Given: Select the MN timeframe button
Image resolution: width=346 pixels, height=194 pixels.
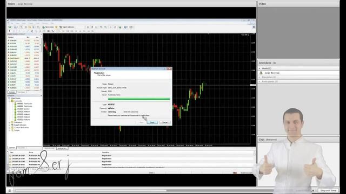Looking at the screenshot, I should pyautogui.click(x=92, y=31).
